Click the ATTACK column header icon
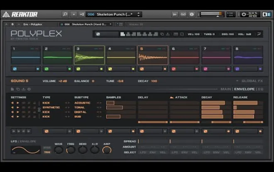The image size is (274, 172). point(171,97)
